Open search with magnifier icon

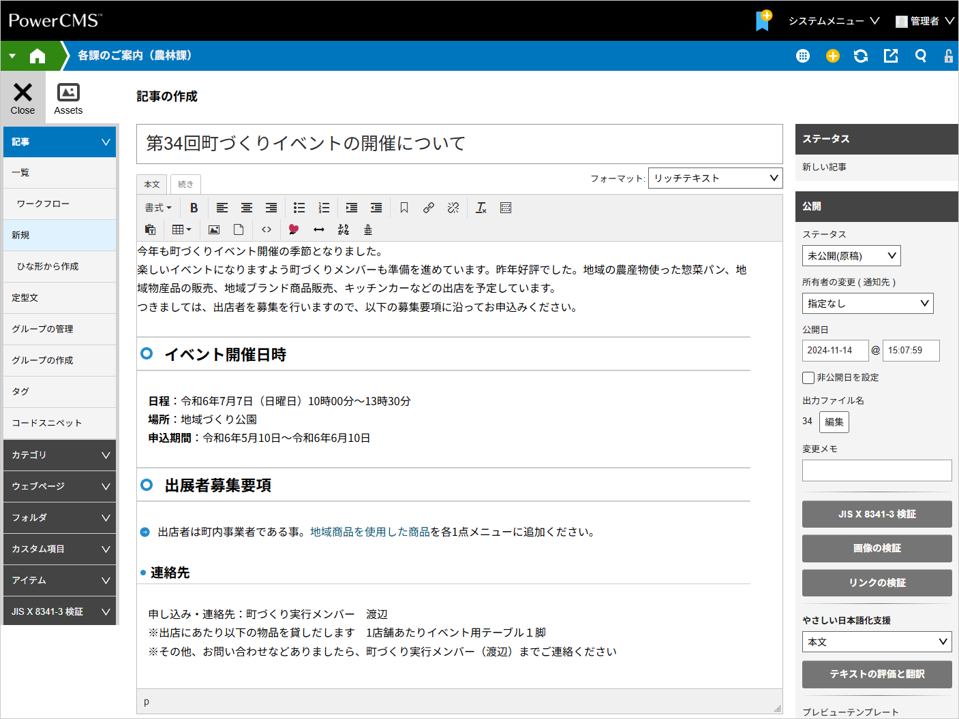[921, 56]
